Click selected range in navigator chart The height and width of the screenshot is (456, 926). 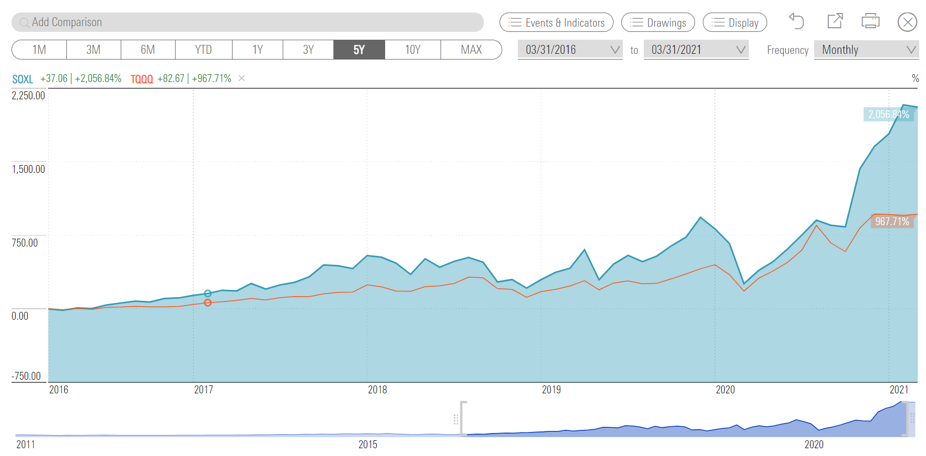[685, 419]
